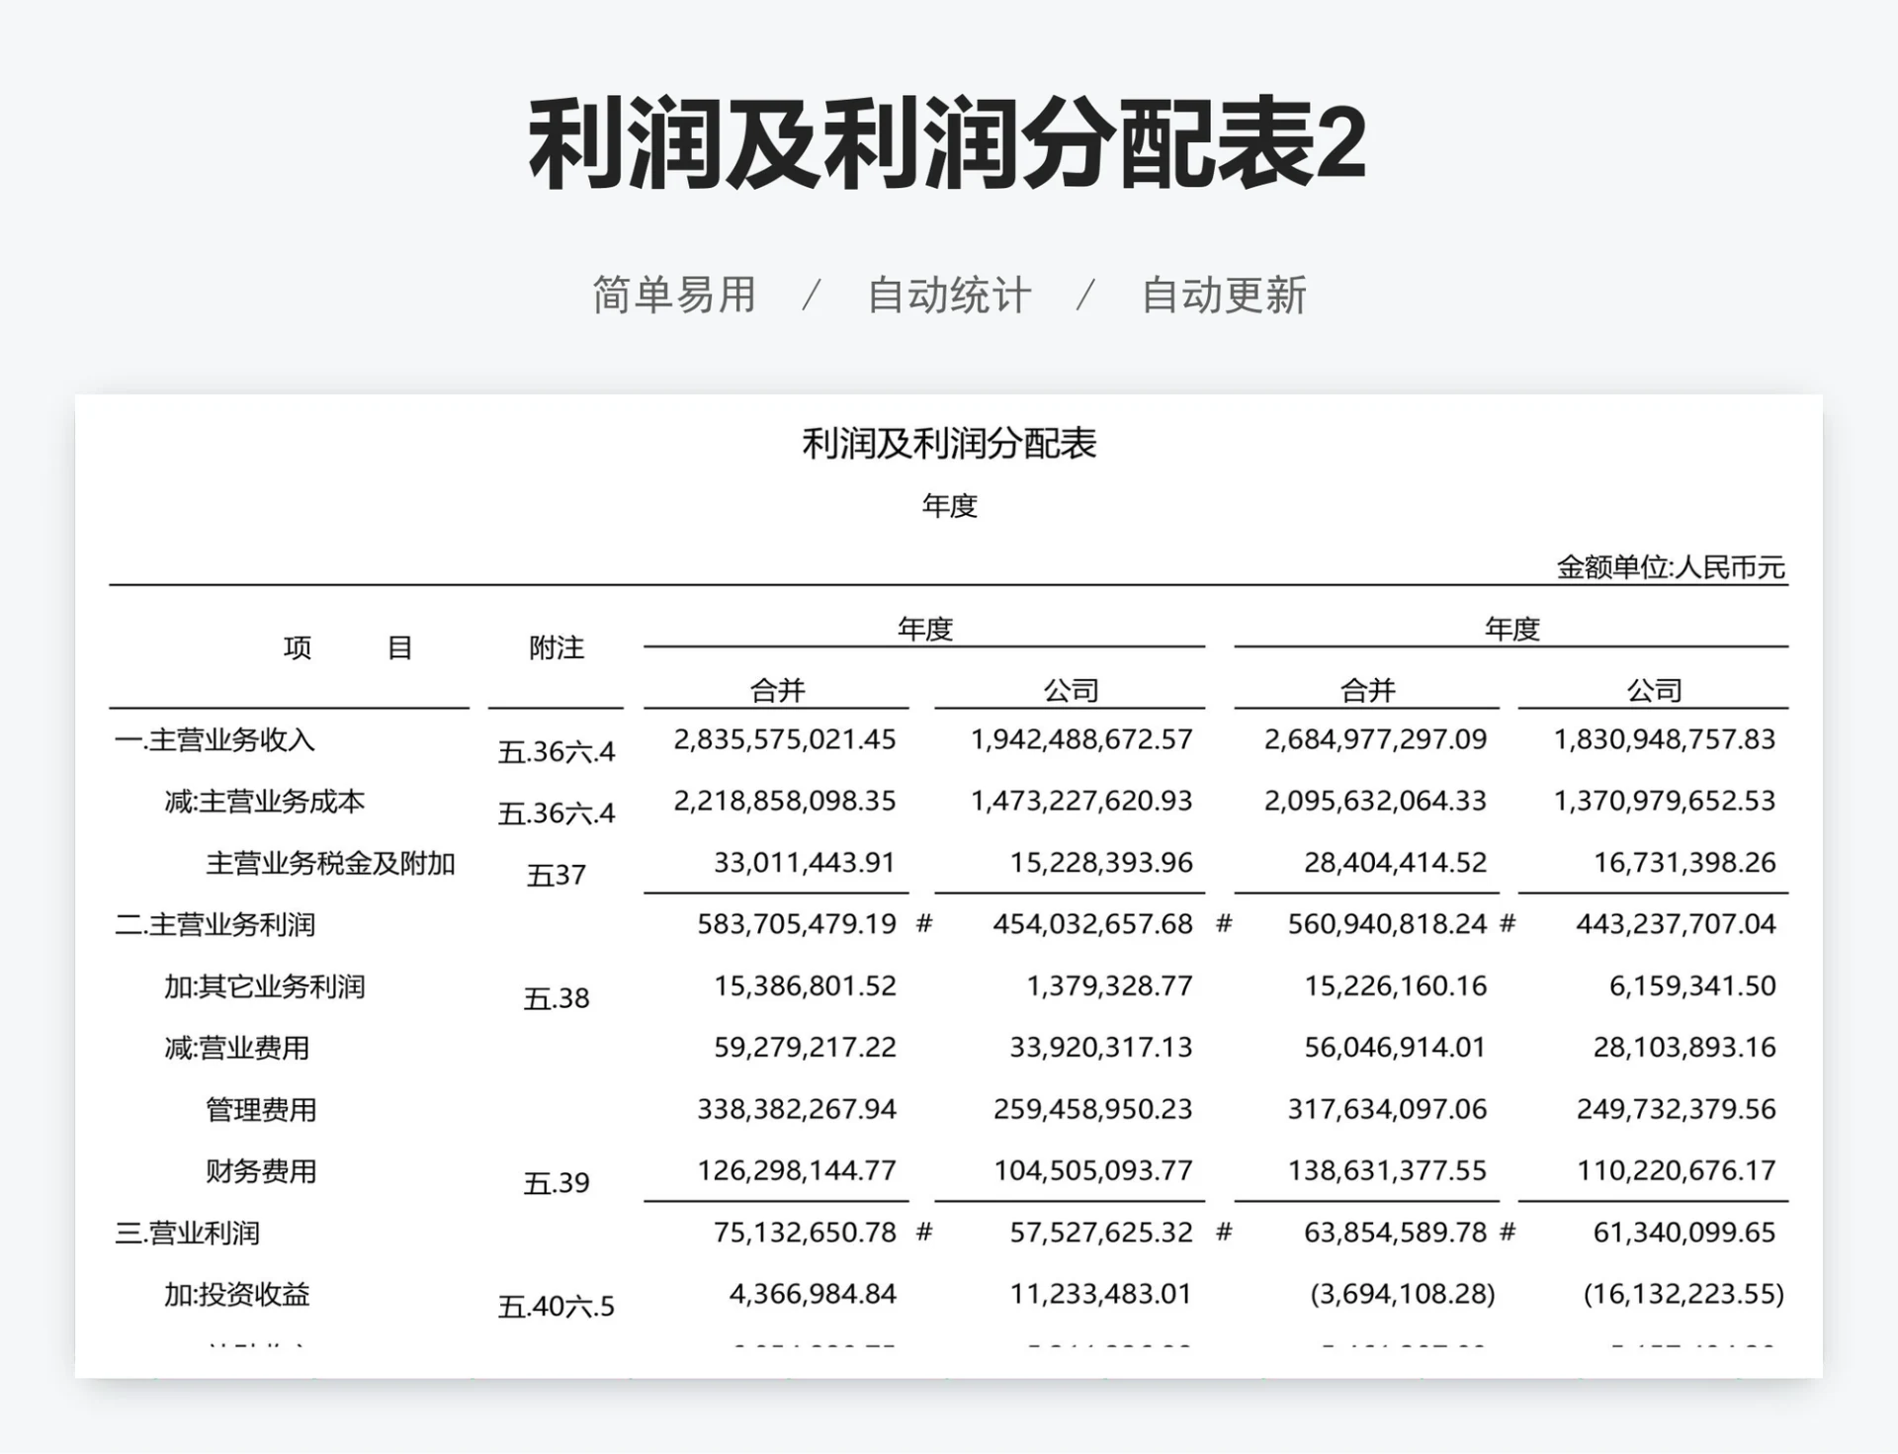Select the rightmost 公司 column header
Viewport: 1898px width, 1454px height.
pos(1653,691)
